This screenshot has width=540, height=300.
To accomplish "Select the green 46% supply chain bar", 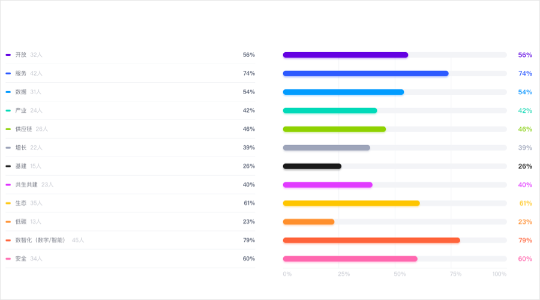I will [334, 129].
